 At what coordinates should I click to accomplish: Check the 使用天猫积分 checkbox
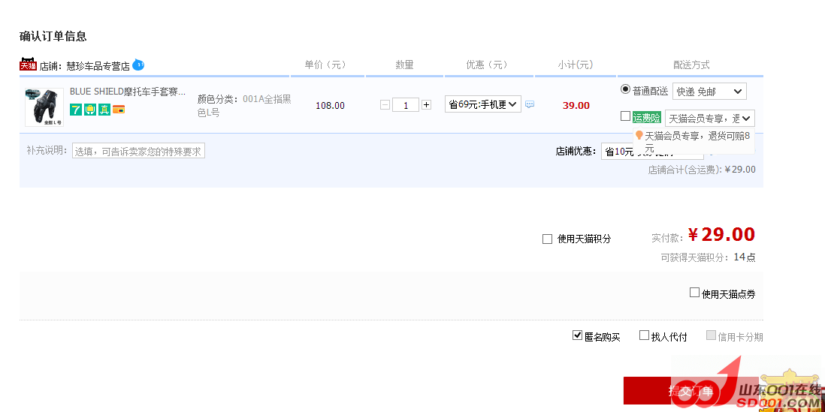547,239
